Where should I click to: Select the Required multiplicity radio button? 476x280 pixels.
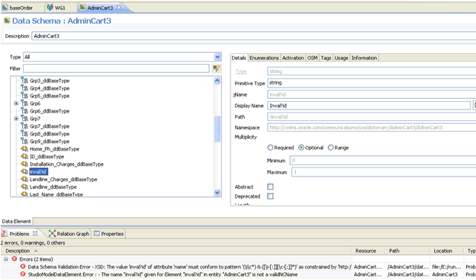[x=270, y=148]
